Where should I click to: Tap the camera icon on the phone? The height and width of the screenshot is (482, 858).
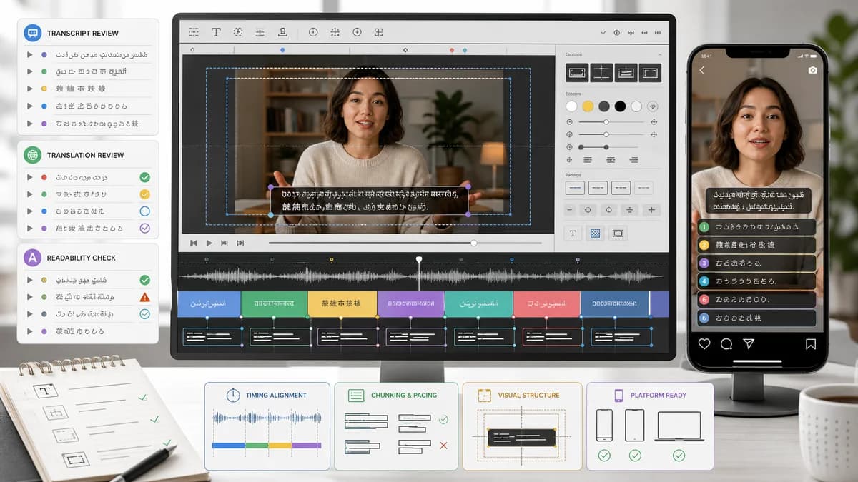pos(812,70)
